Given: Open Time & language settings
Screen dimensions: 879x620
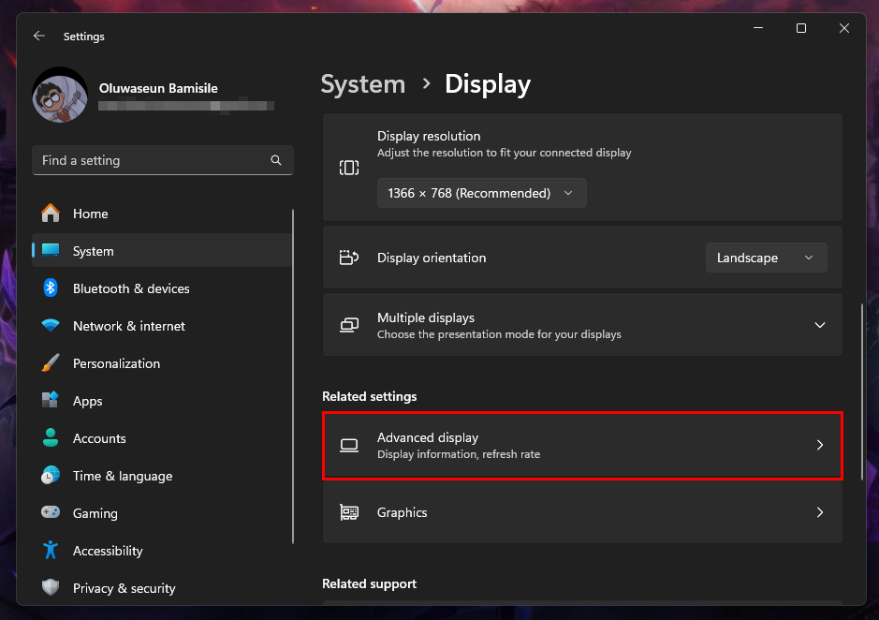Looking at the screenshot, I should pos(122,476).
